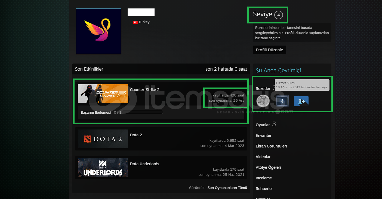This screenshot has height=199, width=382.
Task: Click the 'Seviye' level label
Action: (263, 14)
